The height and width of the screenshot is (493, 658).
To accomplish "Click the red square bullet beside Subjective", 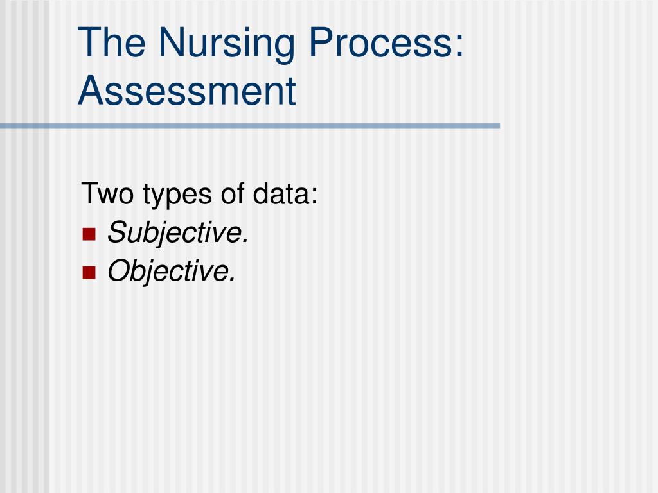I will [x=89, y=234].
